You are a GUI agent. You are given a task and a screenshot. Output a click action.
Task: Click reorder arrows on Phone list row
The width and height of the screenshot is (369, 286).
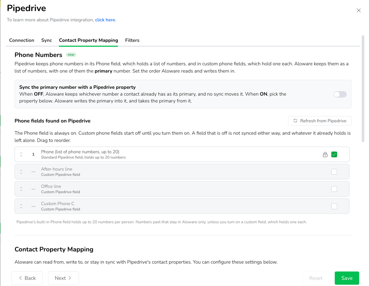pos(21,154)
